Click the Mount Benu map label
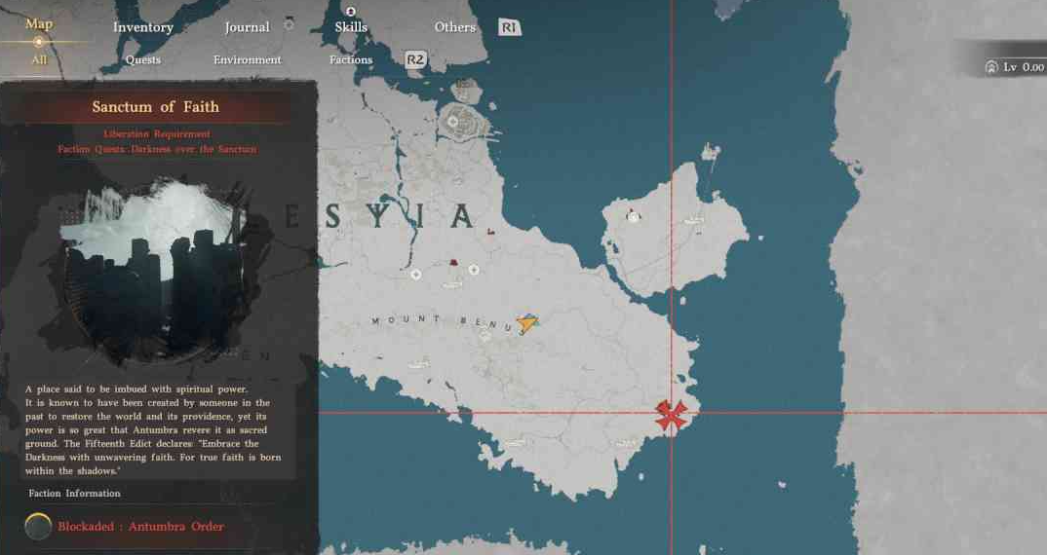This screenshot has width=1047, height=555. [x=444, y=321]
